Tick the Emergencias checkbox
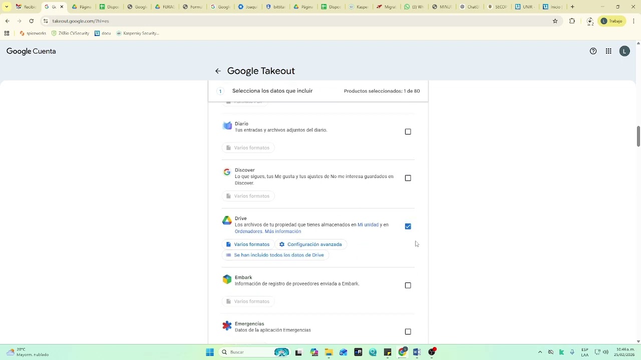This screenshot has width=641, height=360. pos(408,331)
